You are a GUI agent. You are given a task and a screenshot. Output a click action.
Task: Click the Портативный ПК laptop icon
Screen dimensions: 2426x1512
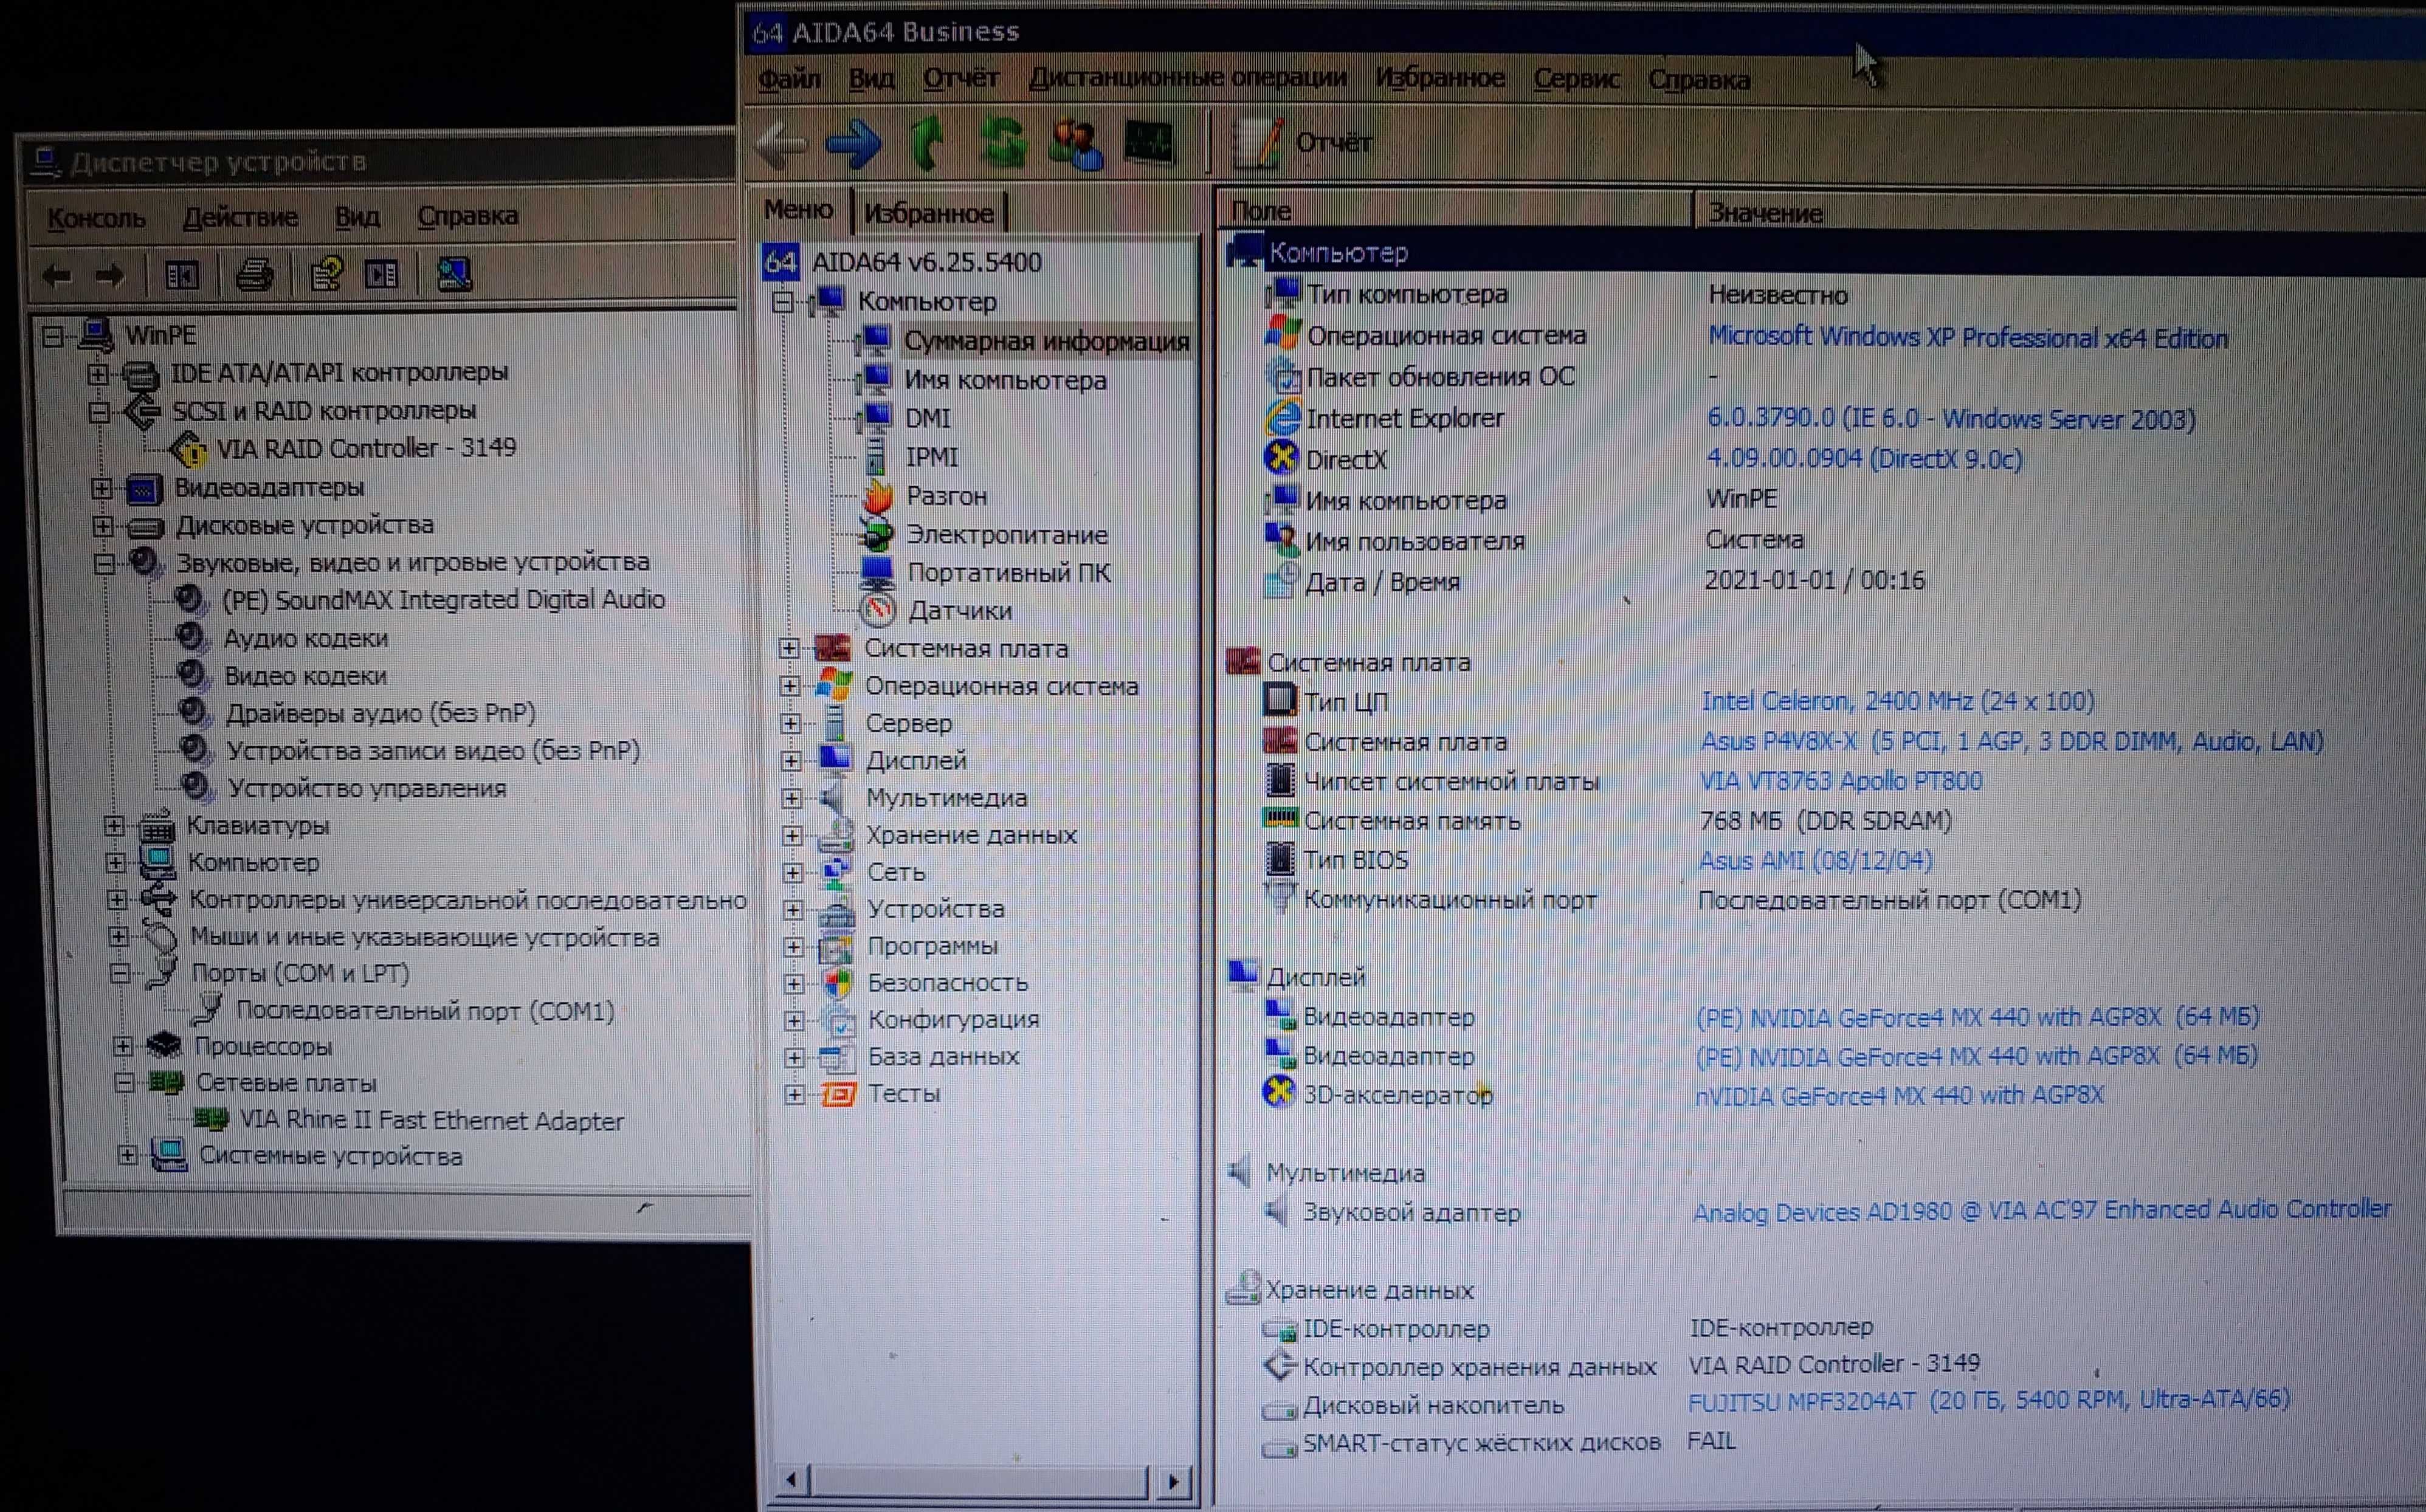click(878, 572)
